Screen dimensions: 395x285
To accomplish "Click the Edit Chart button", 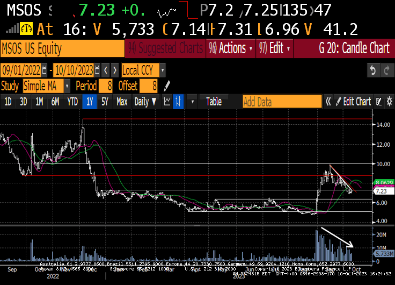I will [x=354, y=102].
